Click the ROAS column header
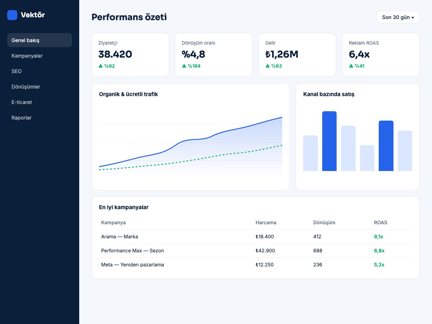This screenshot has height=324, width=432. coord(381,222)
